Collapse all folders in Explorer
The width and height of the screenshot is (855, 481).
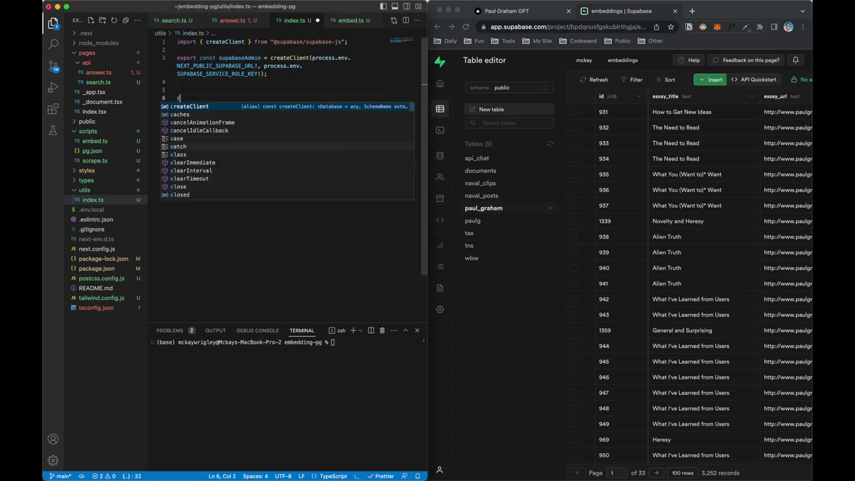click(x=125, y=21)
